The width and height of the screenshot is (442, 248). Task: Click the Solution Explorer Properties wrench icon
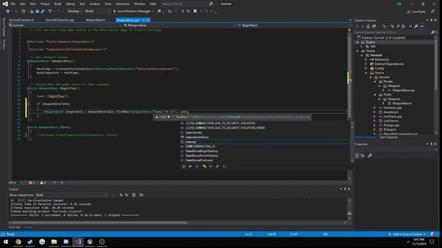coord(416,26)
